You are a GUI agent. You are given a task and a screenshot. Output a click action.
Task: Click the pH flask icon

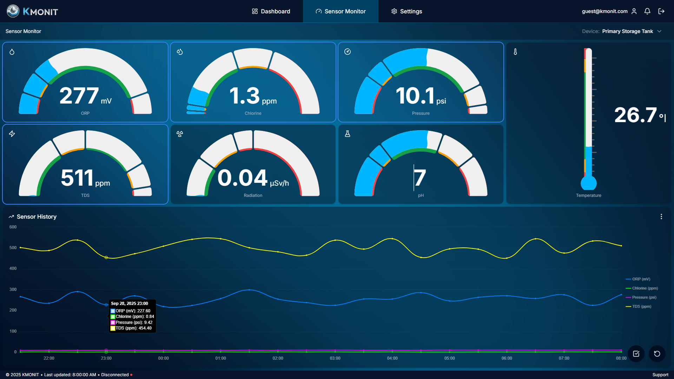[348, 134]
